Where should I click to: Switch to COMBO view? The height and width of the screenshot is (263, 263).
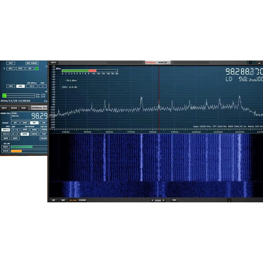pyautogui.click(x=82, y=200)
